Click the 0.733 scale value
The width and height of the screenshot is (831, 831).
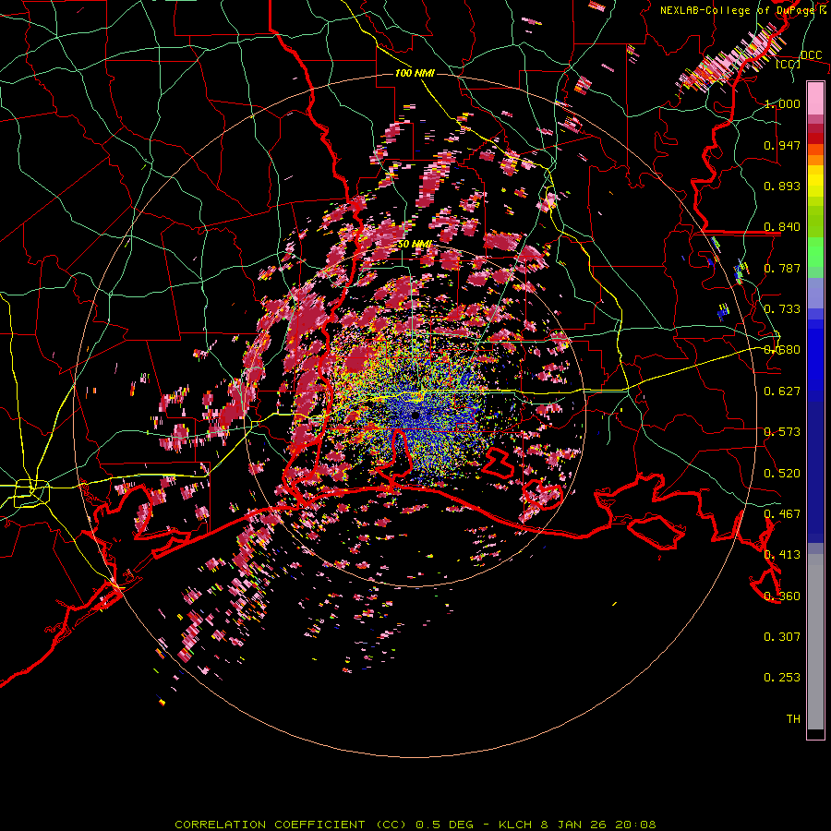tap(782, 309)
